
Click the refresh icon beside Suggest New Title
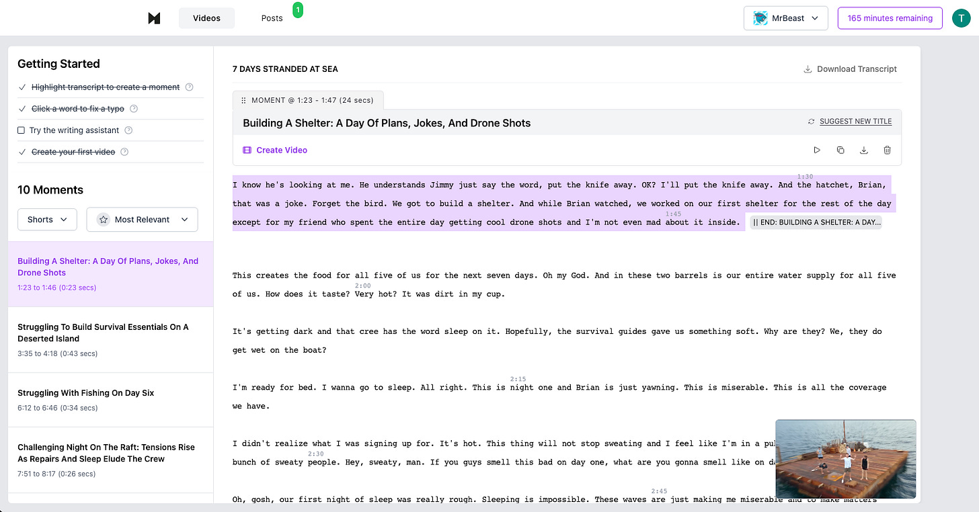812,122
